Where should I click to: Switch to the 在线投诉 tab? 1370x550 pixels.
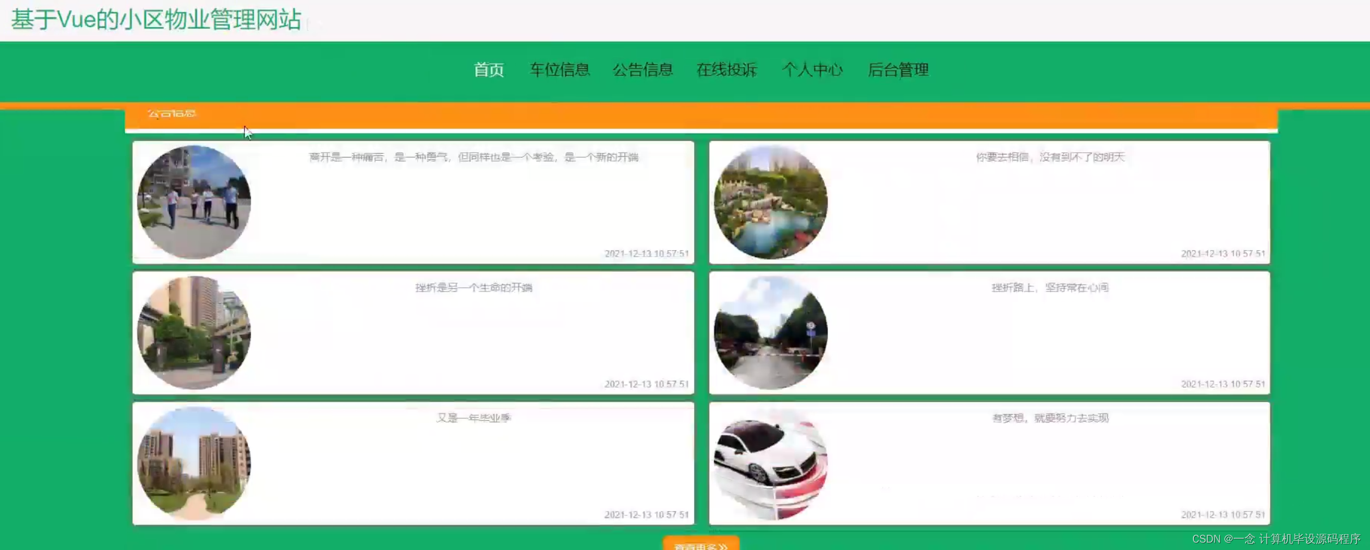tap(729, 70)
